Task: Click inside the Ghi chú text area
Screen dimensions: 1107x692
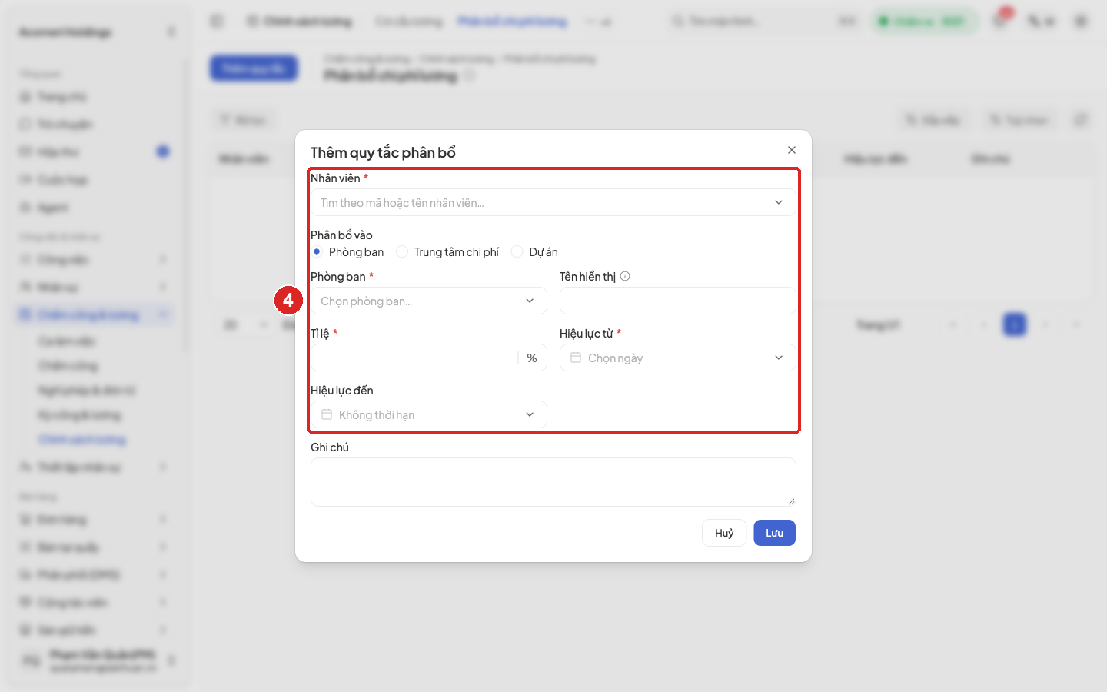Action: click(x=553, y=482)
